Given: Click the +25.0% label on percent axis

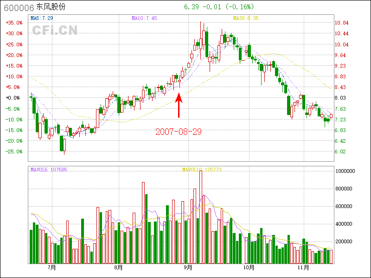Looking at the screenshot, I should [14, 44].
